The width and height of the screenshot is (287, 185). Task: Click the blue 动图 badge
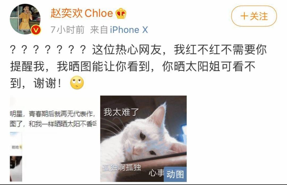175,174
